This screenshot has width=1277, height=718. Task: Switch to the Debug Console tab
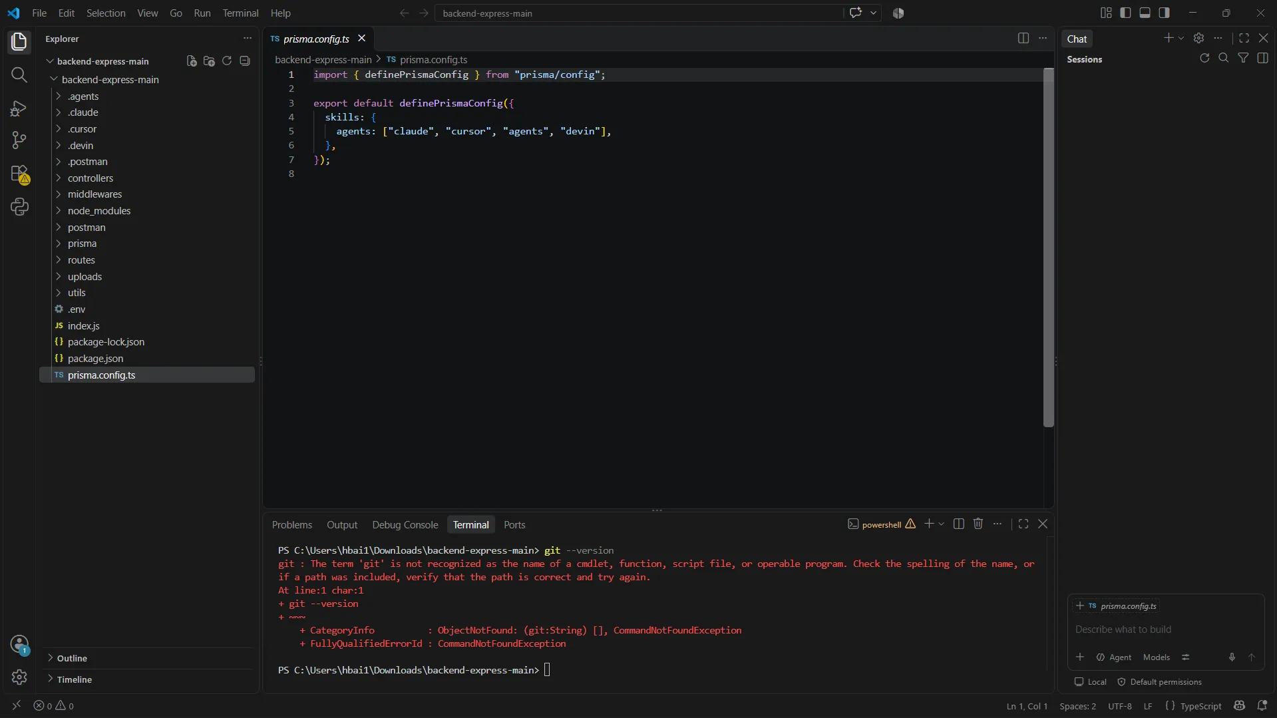point(405,525)
